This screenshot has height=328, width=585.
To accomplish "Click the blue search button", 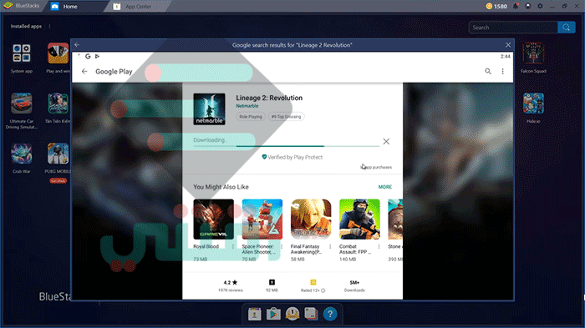I will pyautogui.click(x=567, y=28).
